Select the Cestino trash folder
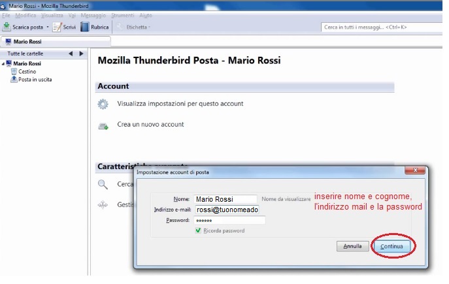449x284 pixels. [x=26, y=71]
